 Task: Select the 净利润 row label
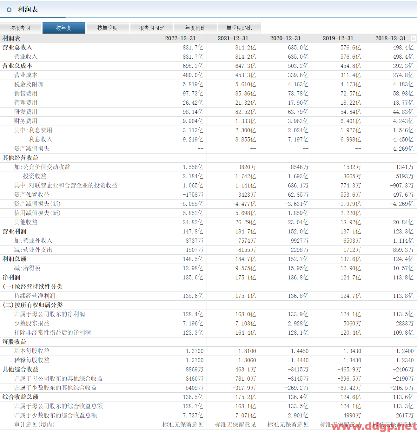[11, 278]
